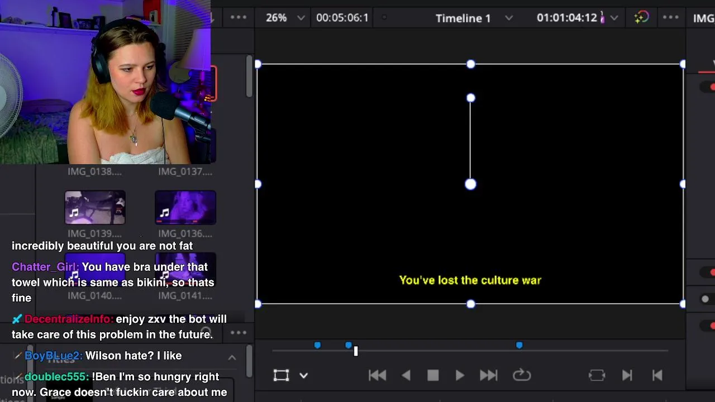The height and width of the screenshot is (402, 715).
Task: Go to previous edit point
Action: 657,375
